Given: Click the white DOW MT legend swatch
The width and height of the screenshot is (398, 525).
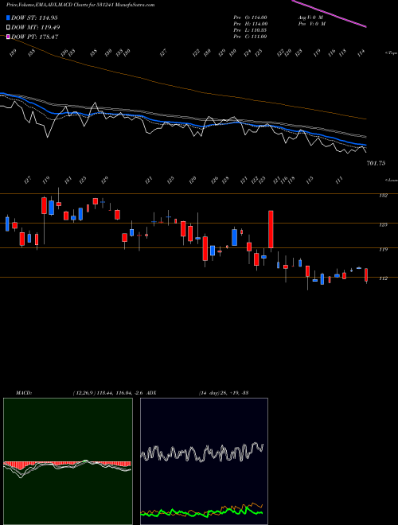Looking at the screenshot, I should coord(8,27).
